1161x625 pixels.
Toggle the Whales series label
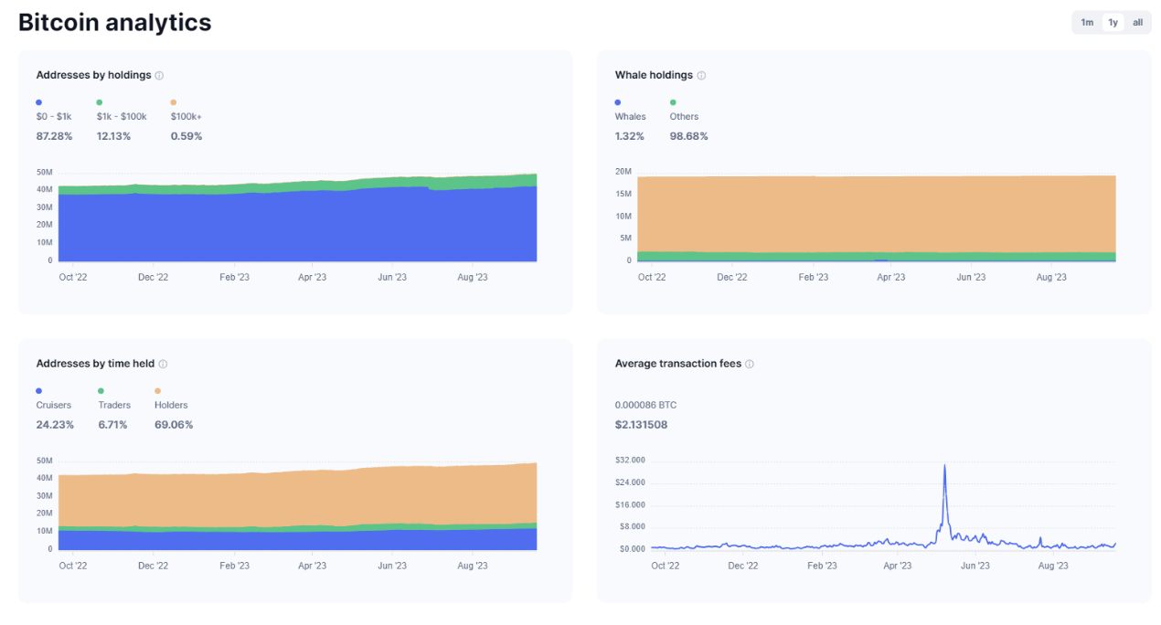pyautogui.click(x=631, y=117)
